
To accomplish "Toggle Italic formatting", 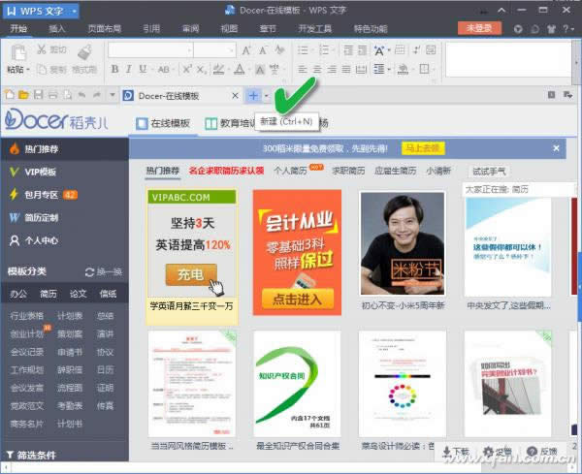I will click(128, 69).
